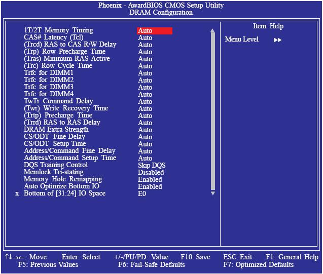Change Auto value of (Trc) Row Cycle Time
The height and width of the screenshot is (274, 323).
[145, 66]
